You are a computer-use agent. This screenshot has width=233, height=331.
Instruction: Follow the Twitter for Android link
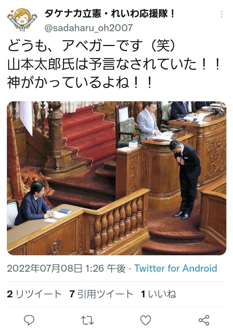click(175, 268)
